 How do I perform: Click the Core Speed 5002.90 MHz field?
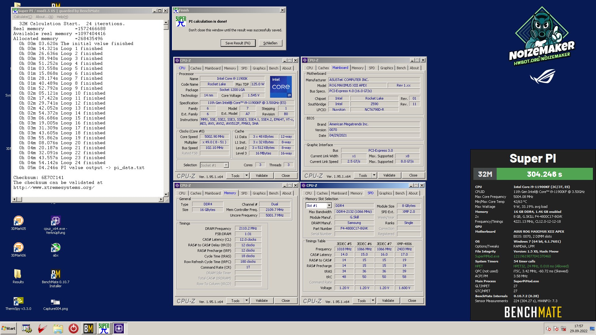pyautogui.click(x=214, y=136)
